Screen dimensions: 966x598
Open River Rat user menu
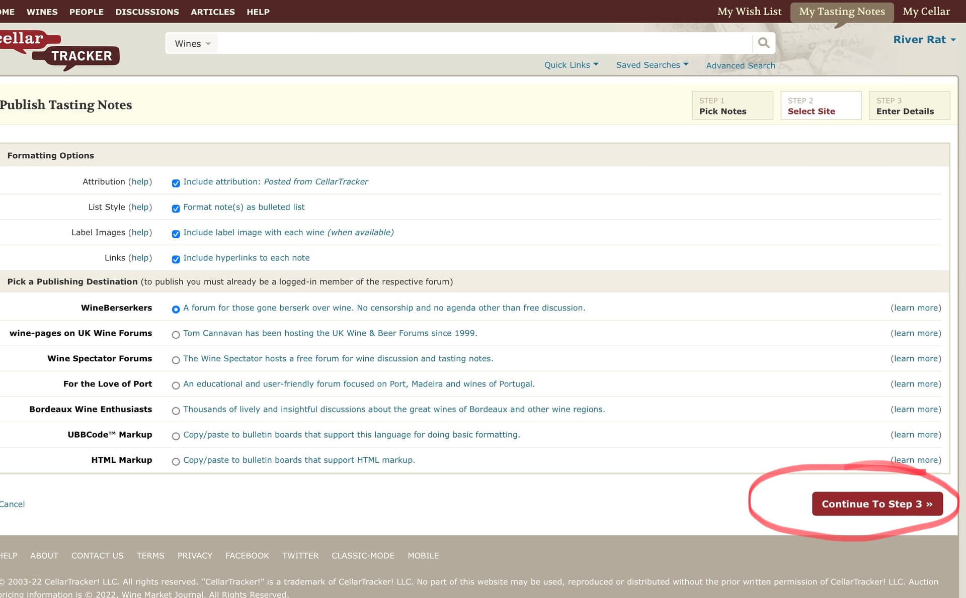pyautogui.click(x=924, y=40)
